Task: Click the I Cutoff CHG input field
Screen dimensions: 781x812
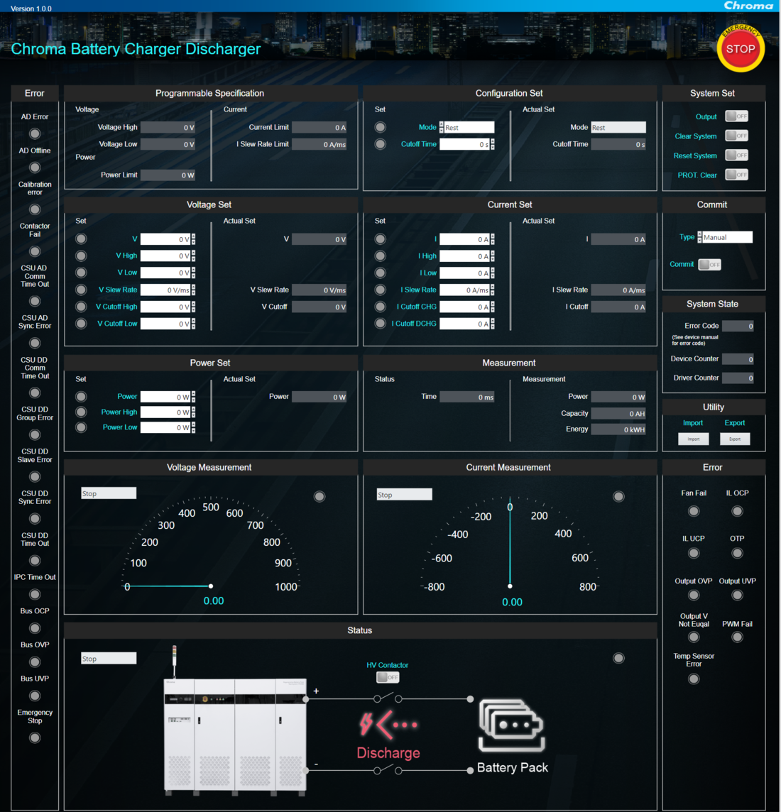Action: pyautogui.click(x=464, y=307)
